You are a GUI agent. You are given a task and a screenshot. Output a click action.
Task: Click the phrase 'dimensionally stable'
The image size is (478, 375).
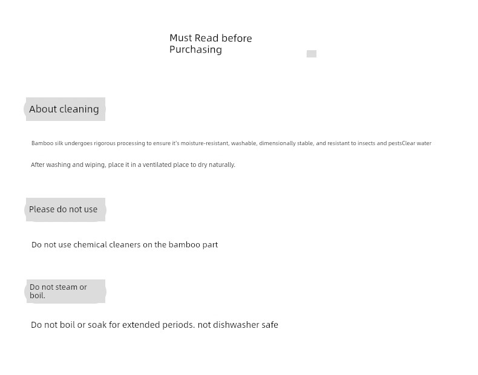click(x=286, y=143)
